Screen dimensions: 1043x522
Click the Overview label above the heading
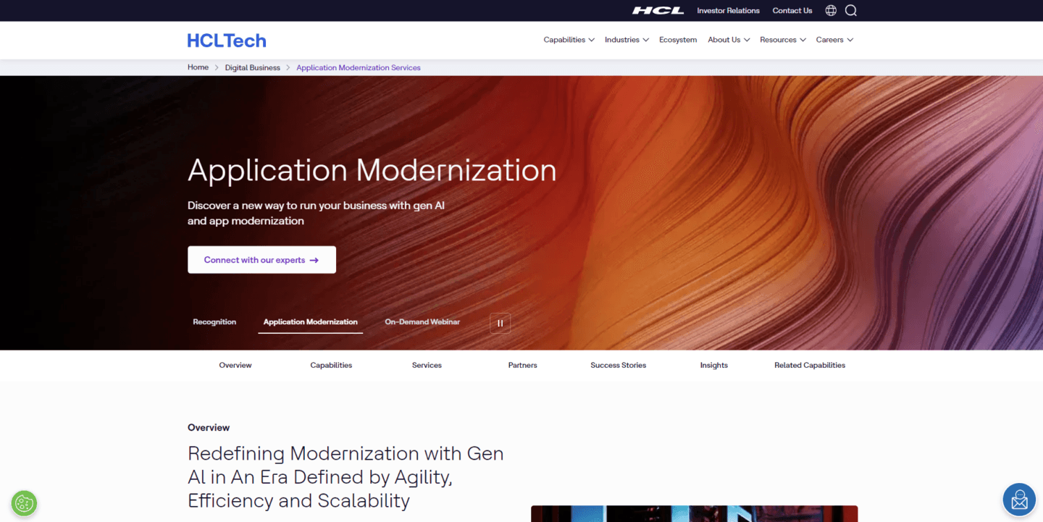click(x=209, y=427)
